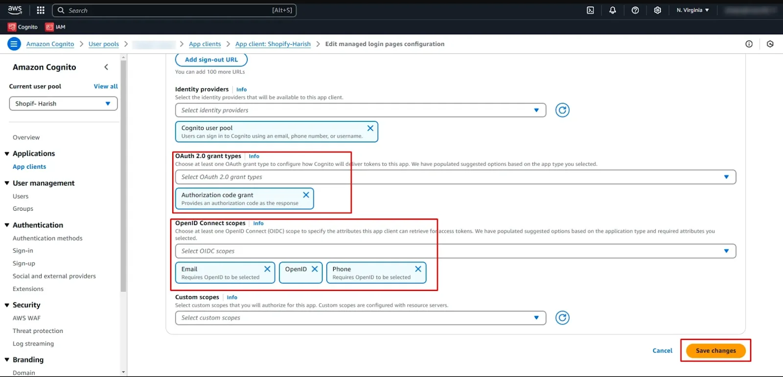Image resolution: width=783 pixels, height=377 pixels.
Task: Open AWS WAF in sidebar
Action: [x=26, y=318]
